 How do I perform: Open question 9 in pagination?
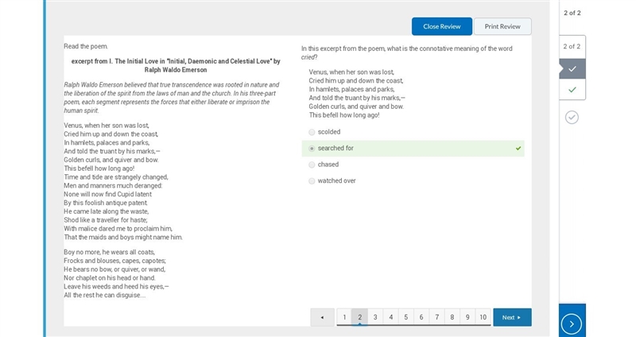467,317
